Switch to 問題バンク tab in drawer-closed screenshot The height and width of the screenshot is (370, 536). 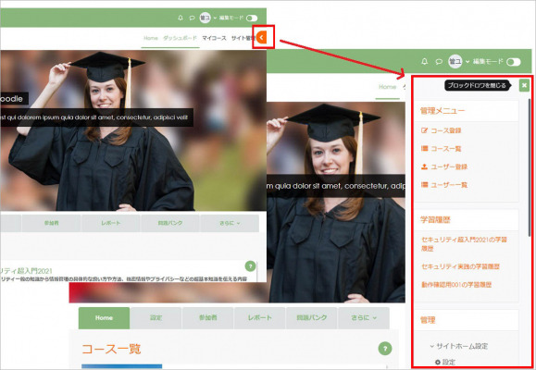pos(170,223)
